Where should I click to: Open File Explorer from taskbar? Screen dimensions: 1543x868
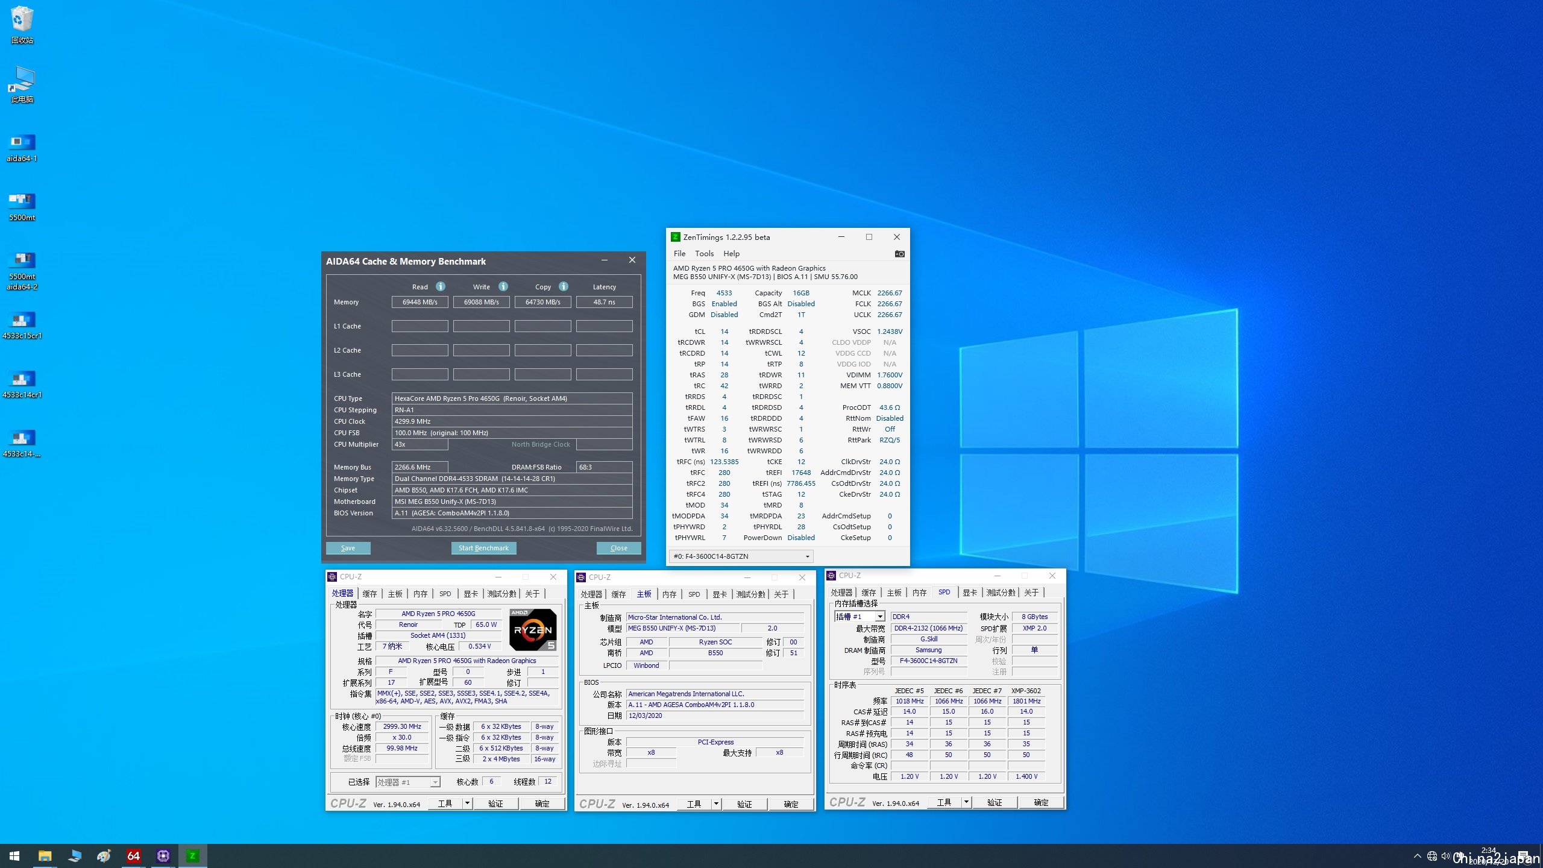coord(45,856)
